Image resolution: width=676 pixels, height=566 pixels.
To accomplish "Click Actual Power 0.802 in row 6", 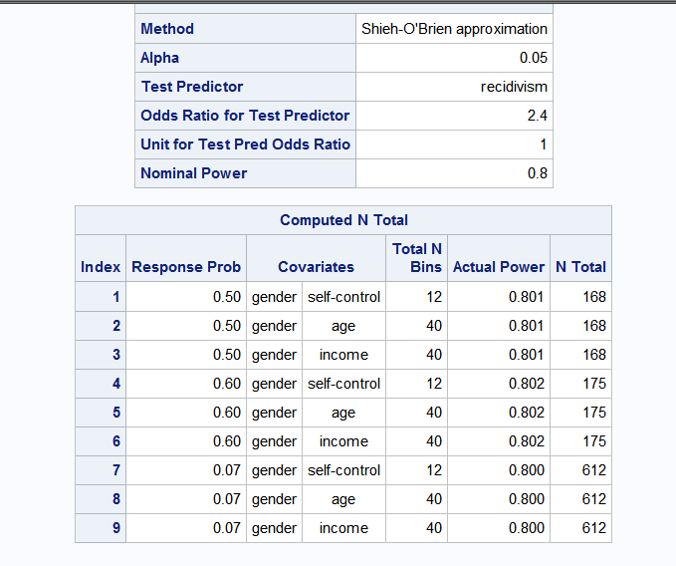I will tap(526, 441).
